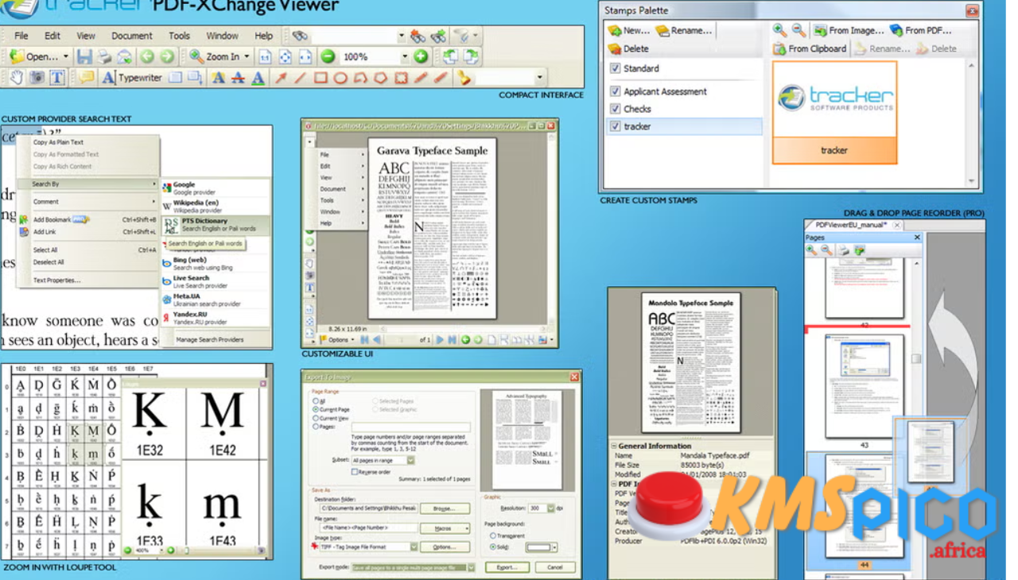The image size is (1018, 580).
Task: Toggle the Applicant Assessment checkbox
Action: (x=615, y=91)
